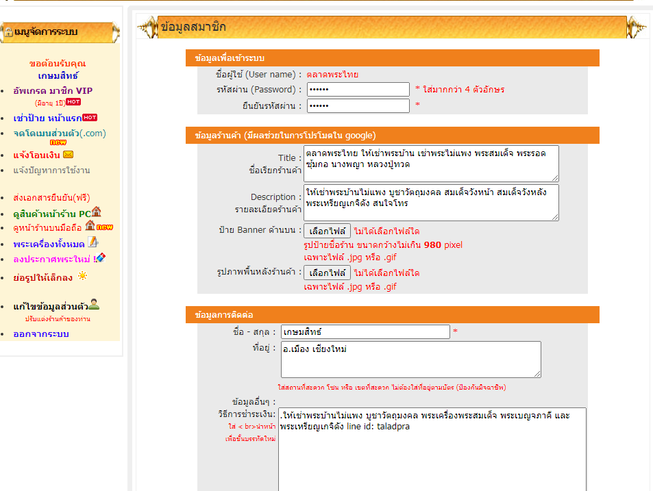Click the lock icon in เมนูจัดการระบบ header

pos(8,32)
